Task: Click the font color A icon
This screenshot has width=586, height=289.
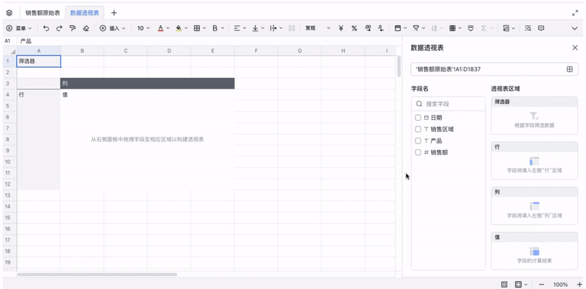Action: 160,28
